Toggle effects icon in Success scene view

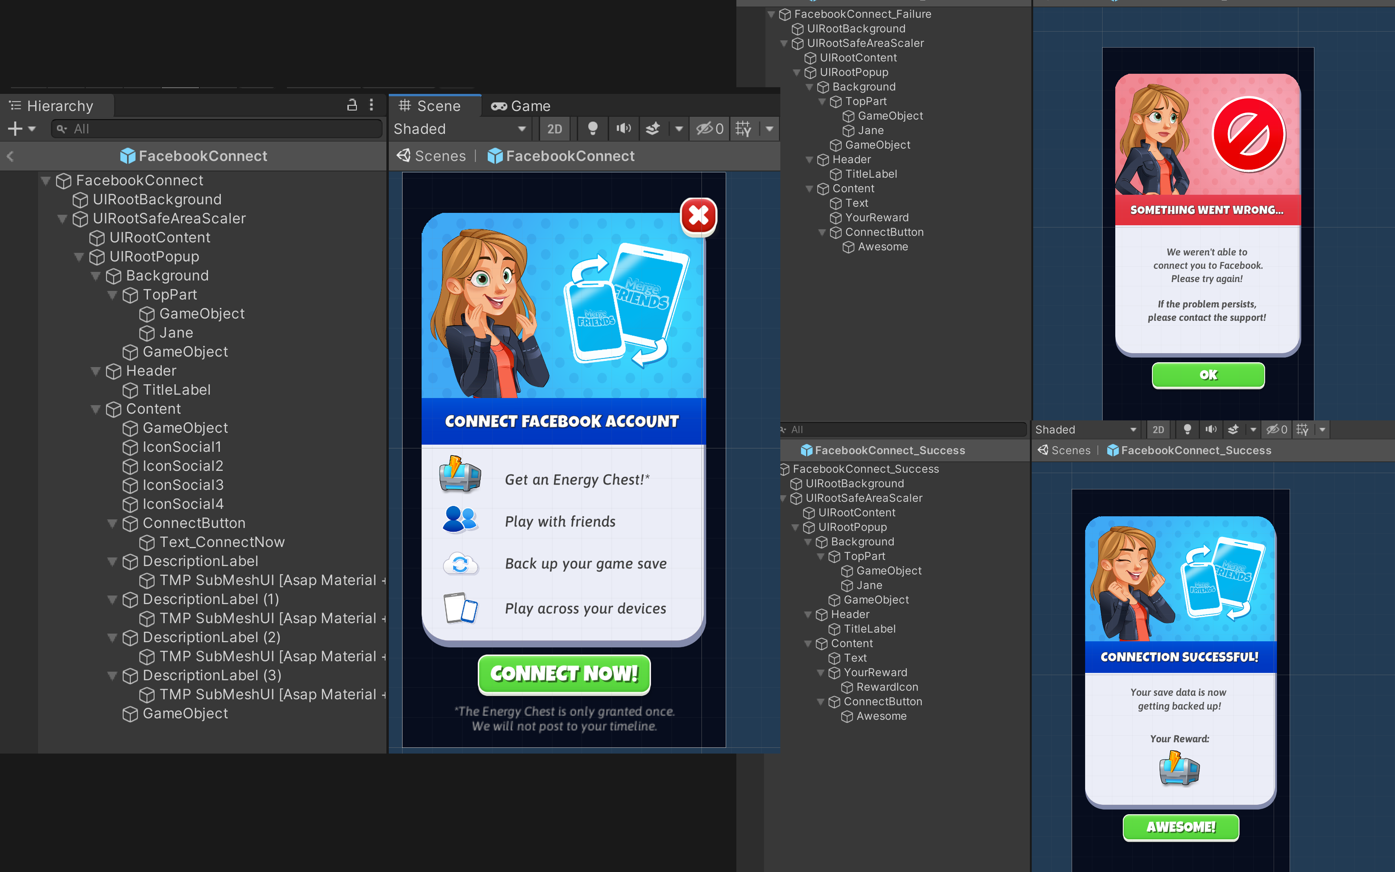1233,430
